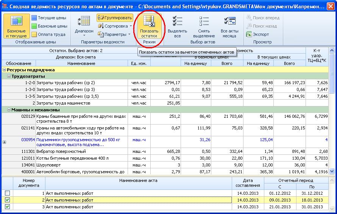Check the box for act number 1
The width and height of the screenshot is (337, 214).
(8, 193)
